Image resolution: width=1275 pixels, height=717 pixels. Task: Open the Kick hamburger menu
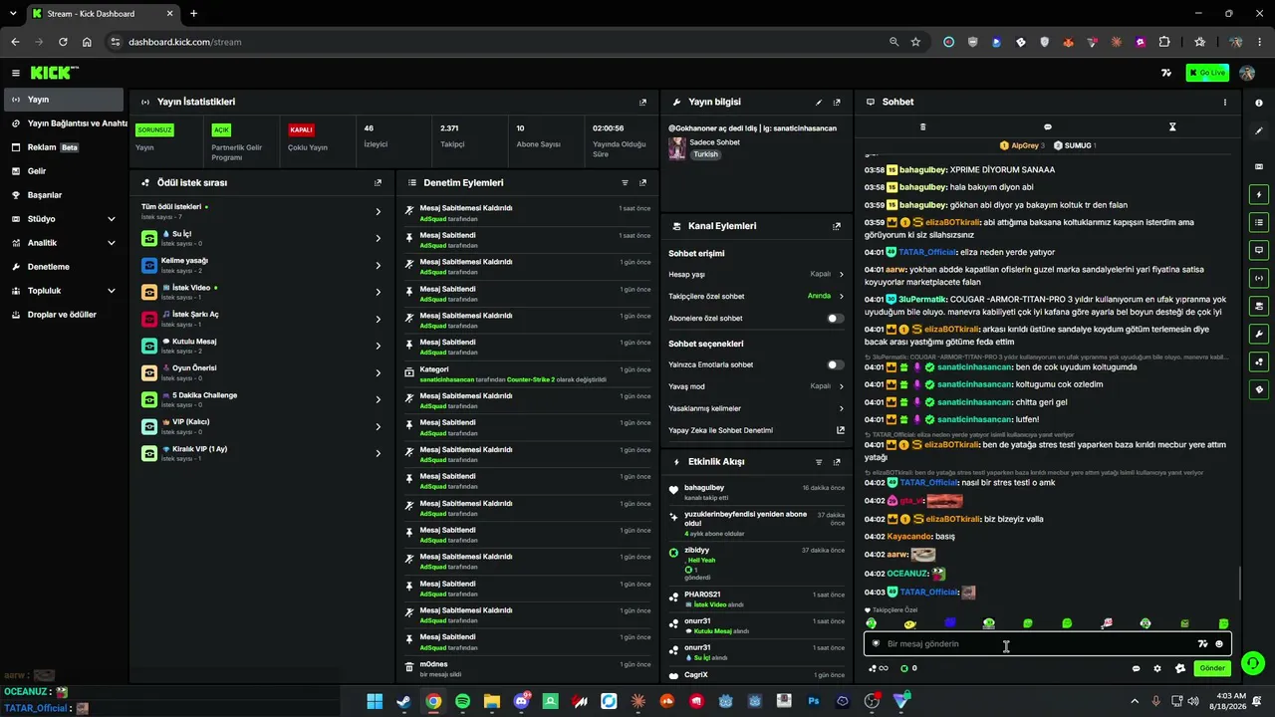[x=16, y=73]
